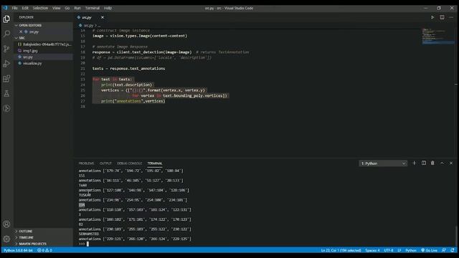Open the Selection menu
The height and width of the screenshot is (258, 459).
(x=40, y=8)
